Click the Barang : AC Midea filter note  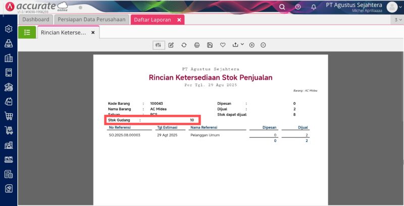click(305, 91)
